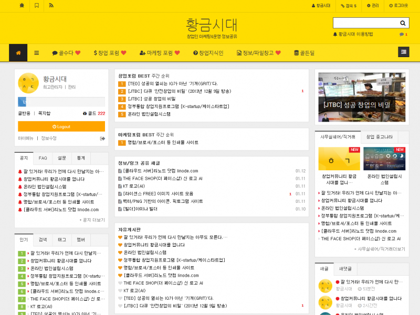Switch to the 통계 tab
The width and height of the screenshot is (420, 315).
click(81, 158)
